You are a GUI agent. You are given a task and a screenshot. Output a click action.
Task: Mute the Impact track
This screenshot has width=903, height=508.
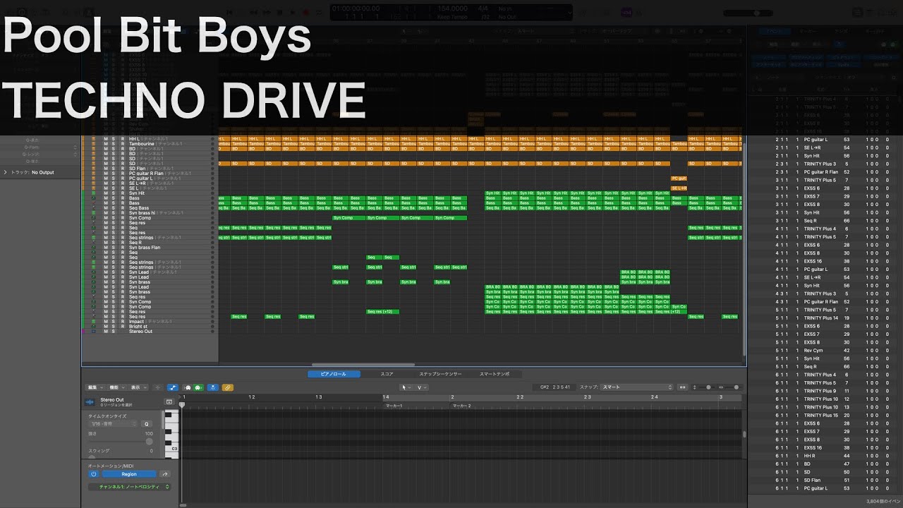106,322
